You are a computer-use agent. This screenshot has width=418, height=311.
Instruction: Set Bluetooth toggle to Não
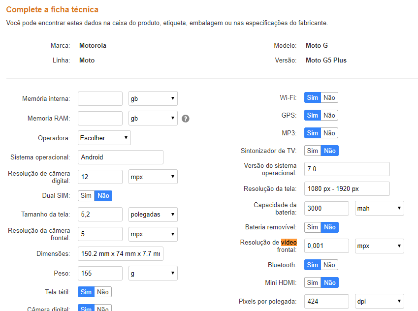click(x=329, y=265)
